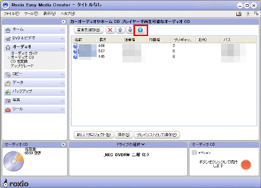The image size is (261, 188).
Task: Click the ホーム house icon
Action: (8, 30)
